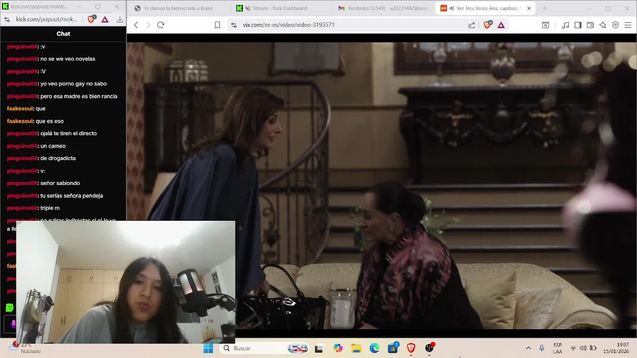Toggle the Brave sidebar panel

(x=578, y=25)
